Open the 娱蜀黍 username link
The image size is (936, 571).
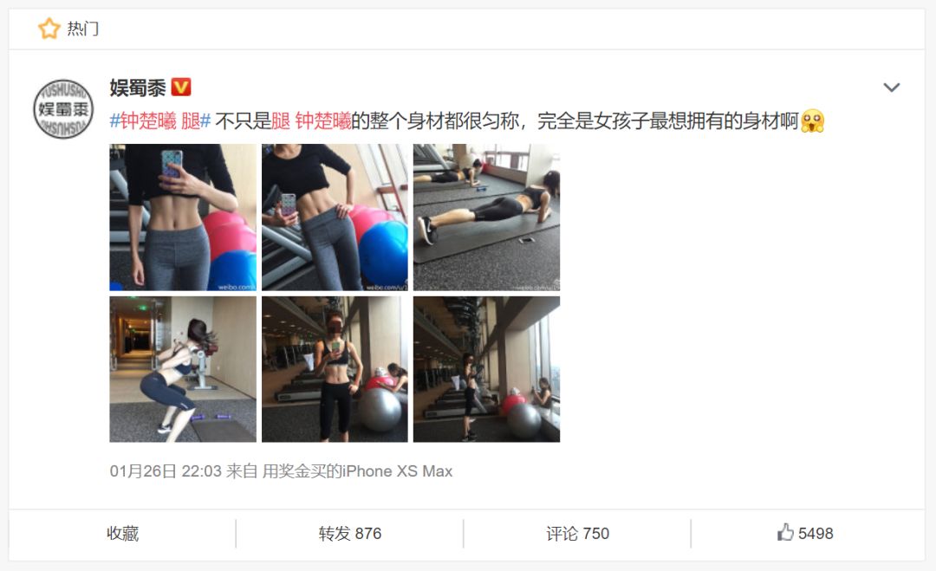pos(138,88)
